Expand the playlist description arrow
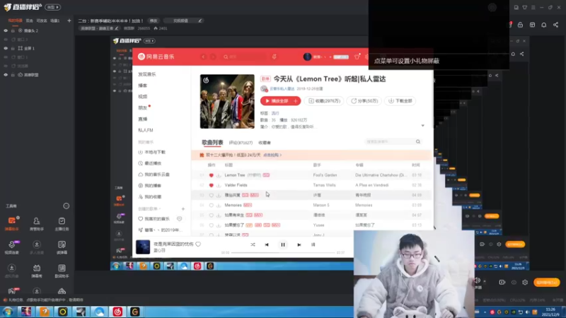Image resolution: width=566 pixels, height=318 pixels. pos(422,126)
